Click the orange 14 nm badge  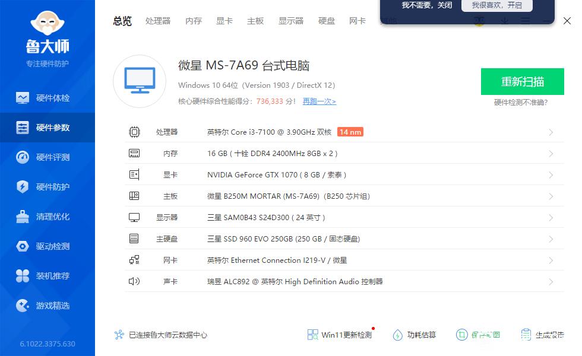[350, 132]
